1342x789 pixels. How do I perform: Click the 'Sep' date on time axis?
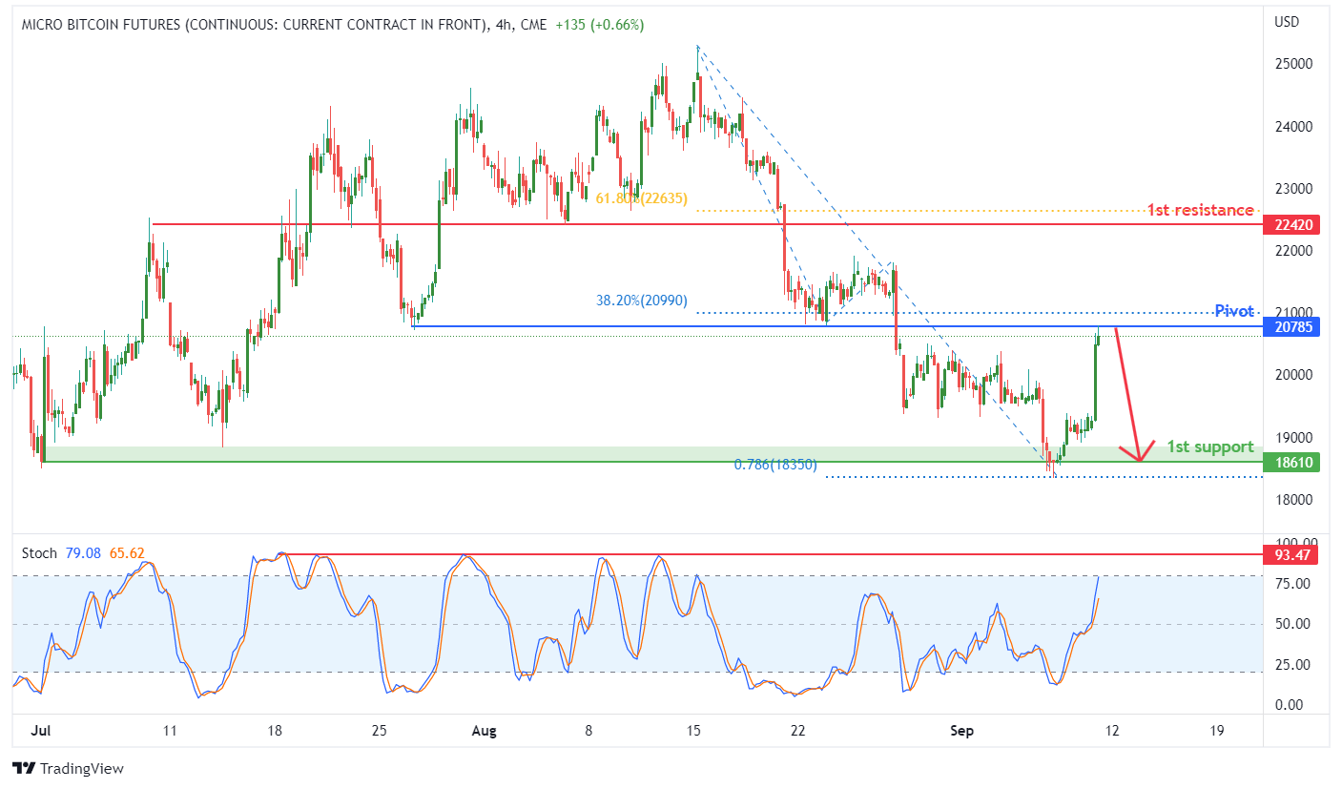click(961, 731)
